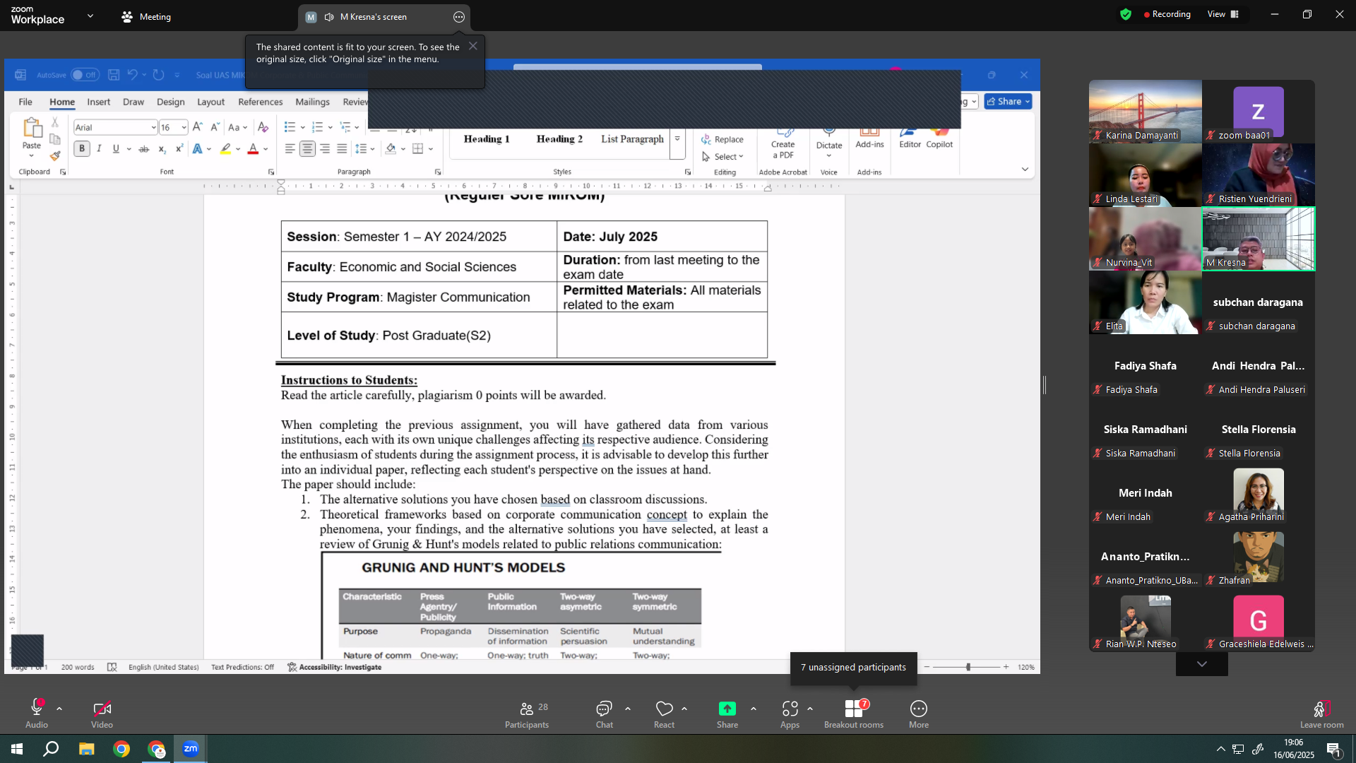This screenshot has width=1356, height=763.
Task: Start camera with Video button
Action: tap(102, 714)
